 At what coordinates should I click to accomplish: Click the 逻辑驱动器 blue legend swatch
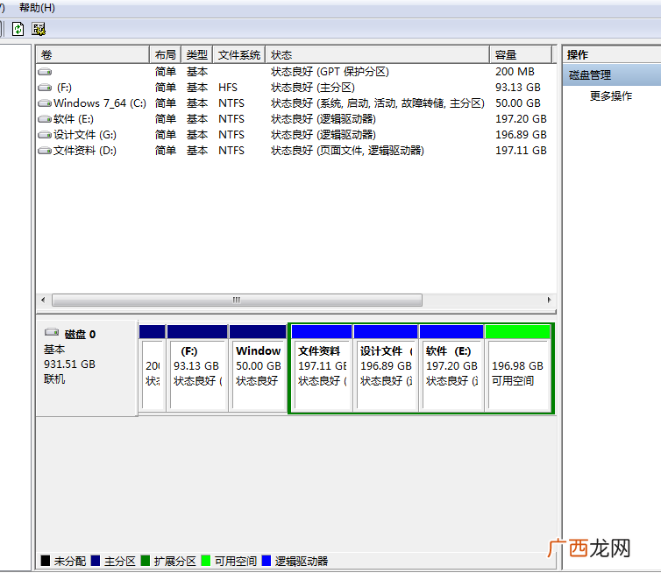267,561
